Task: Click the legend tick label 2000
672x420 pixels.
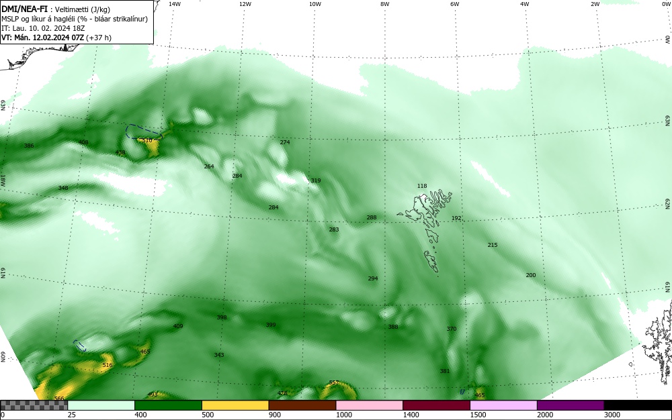Action: 545,415
